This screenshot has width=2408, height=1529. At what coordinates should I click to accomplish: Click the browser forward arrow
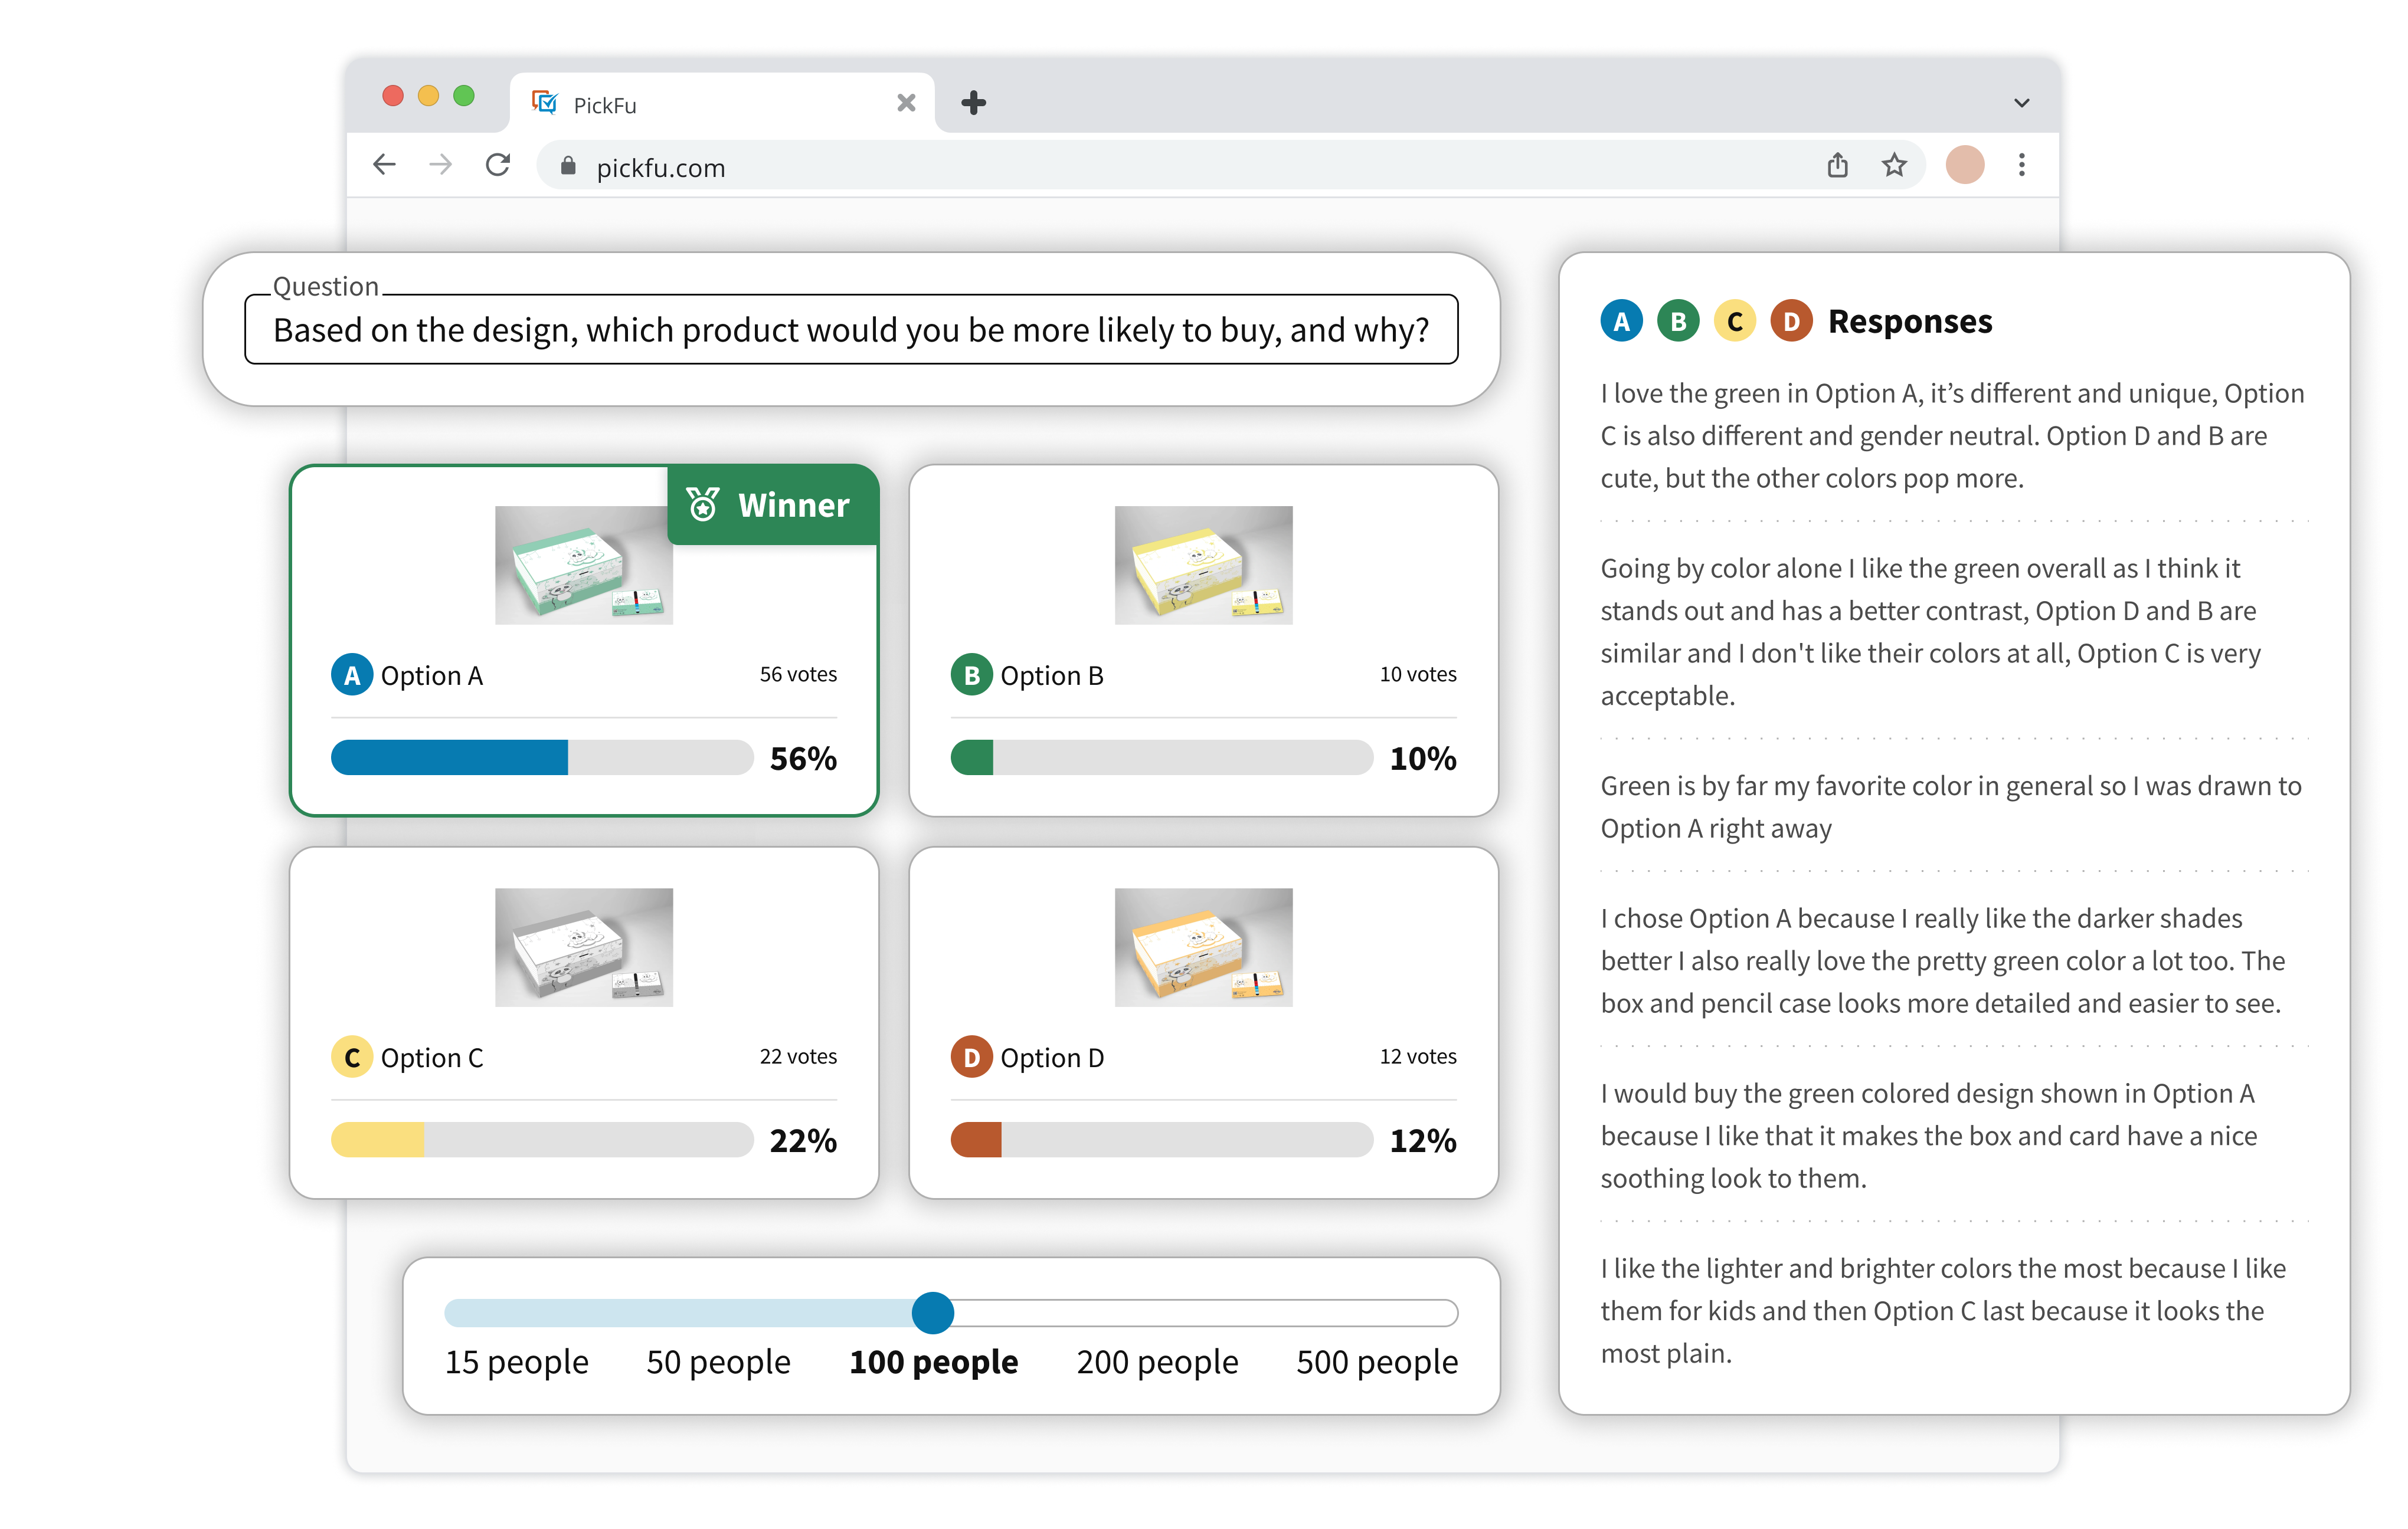click(x=440, y=165)
